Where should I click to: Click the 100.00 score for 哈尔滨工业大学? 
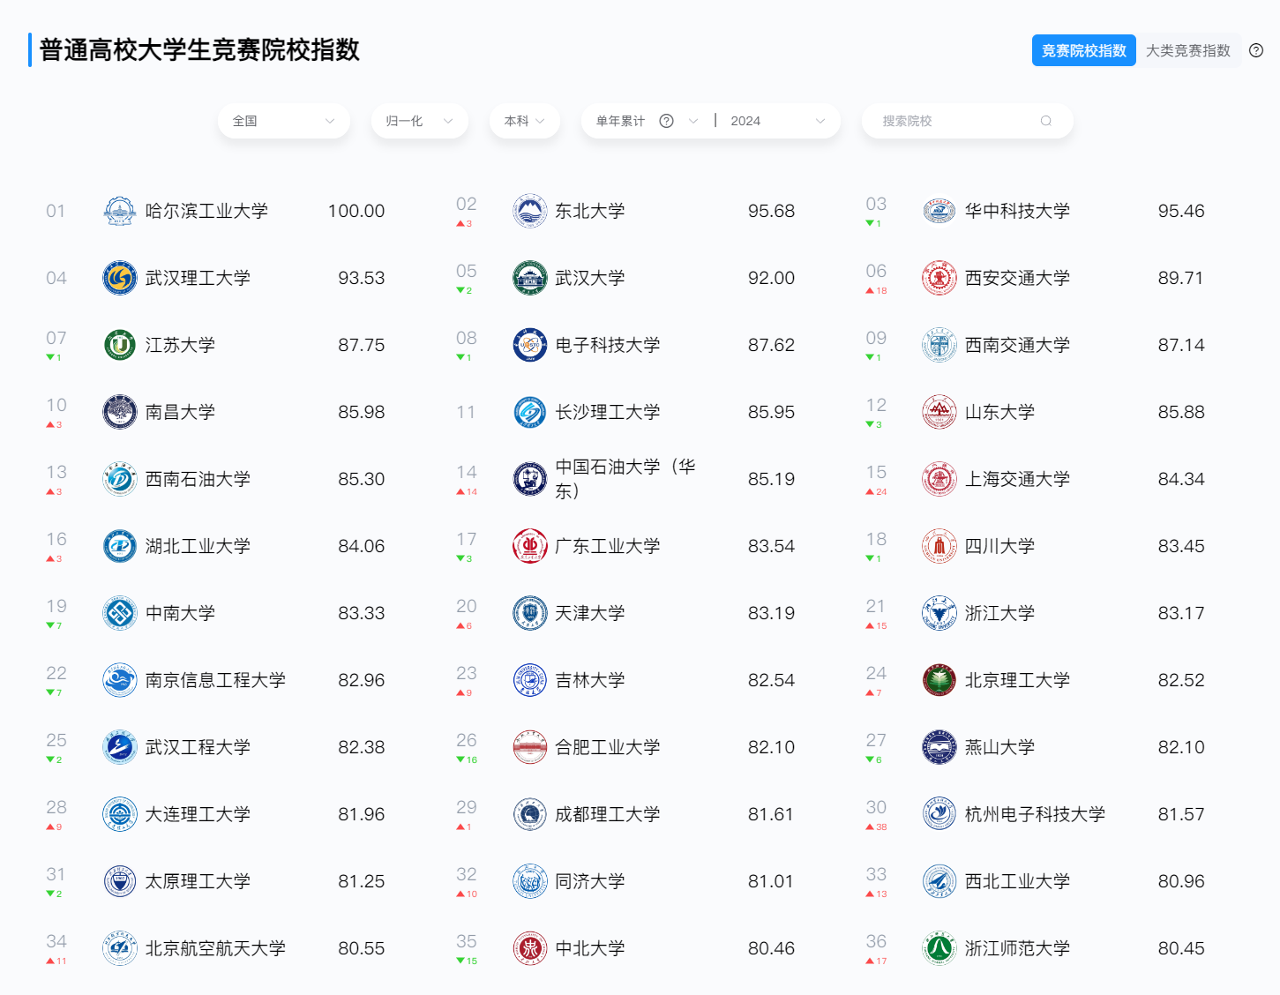click(356, 211)
